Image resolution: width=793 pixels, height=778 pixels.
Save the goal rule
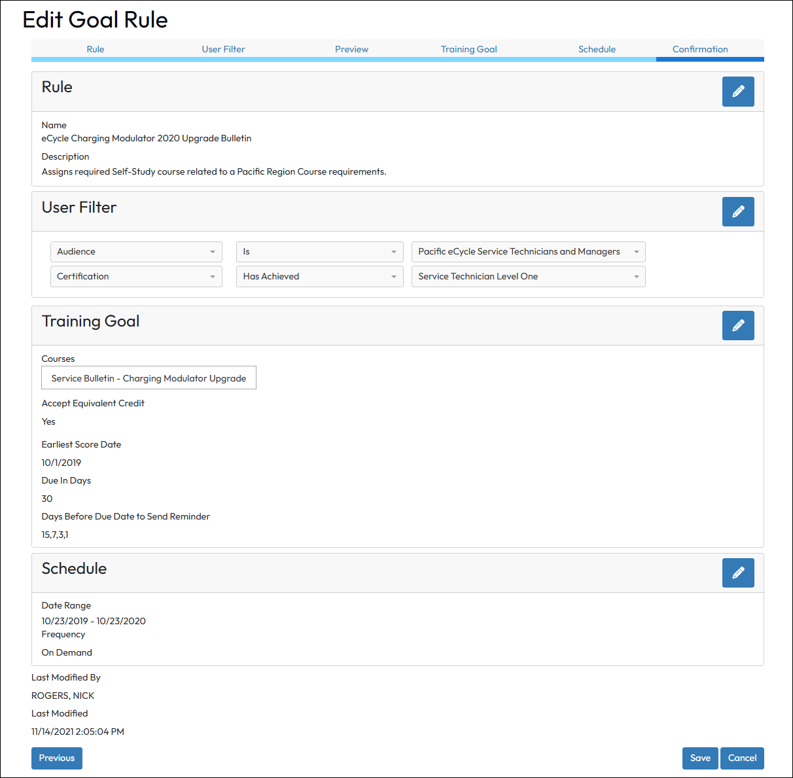click(699, 758)
